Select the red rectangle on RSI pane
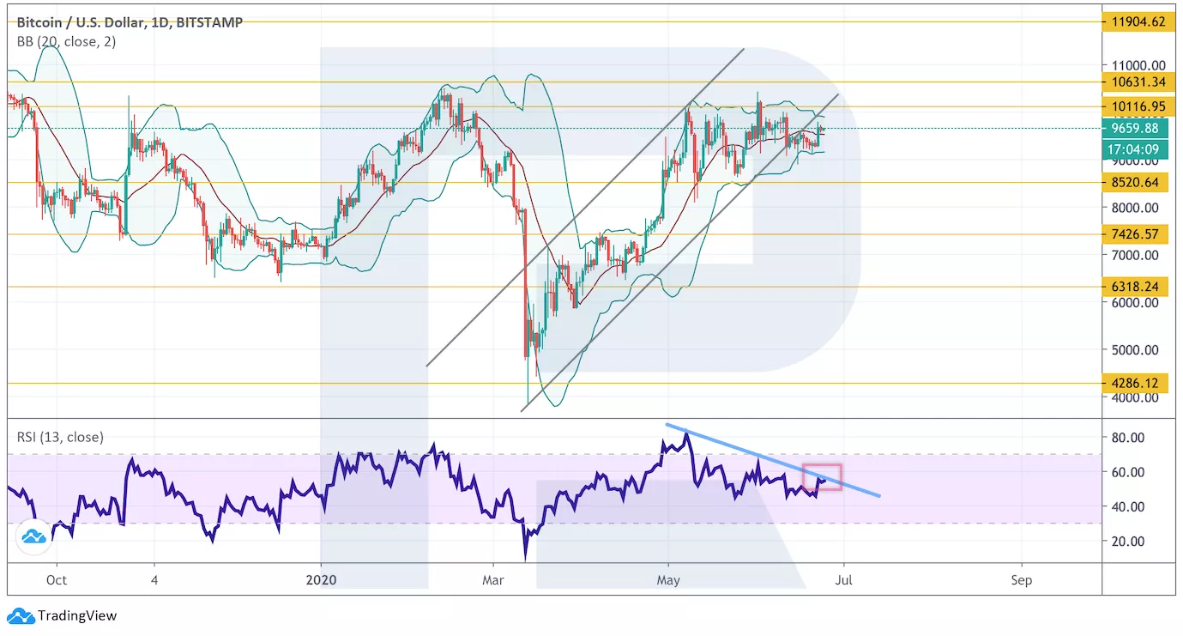The height and width of the screenshot is (636, 1183). pyautogui.click(x=822, y=476)
